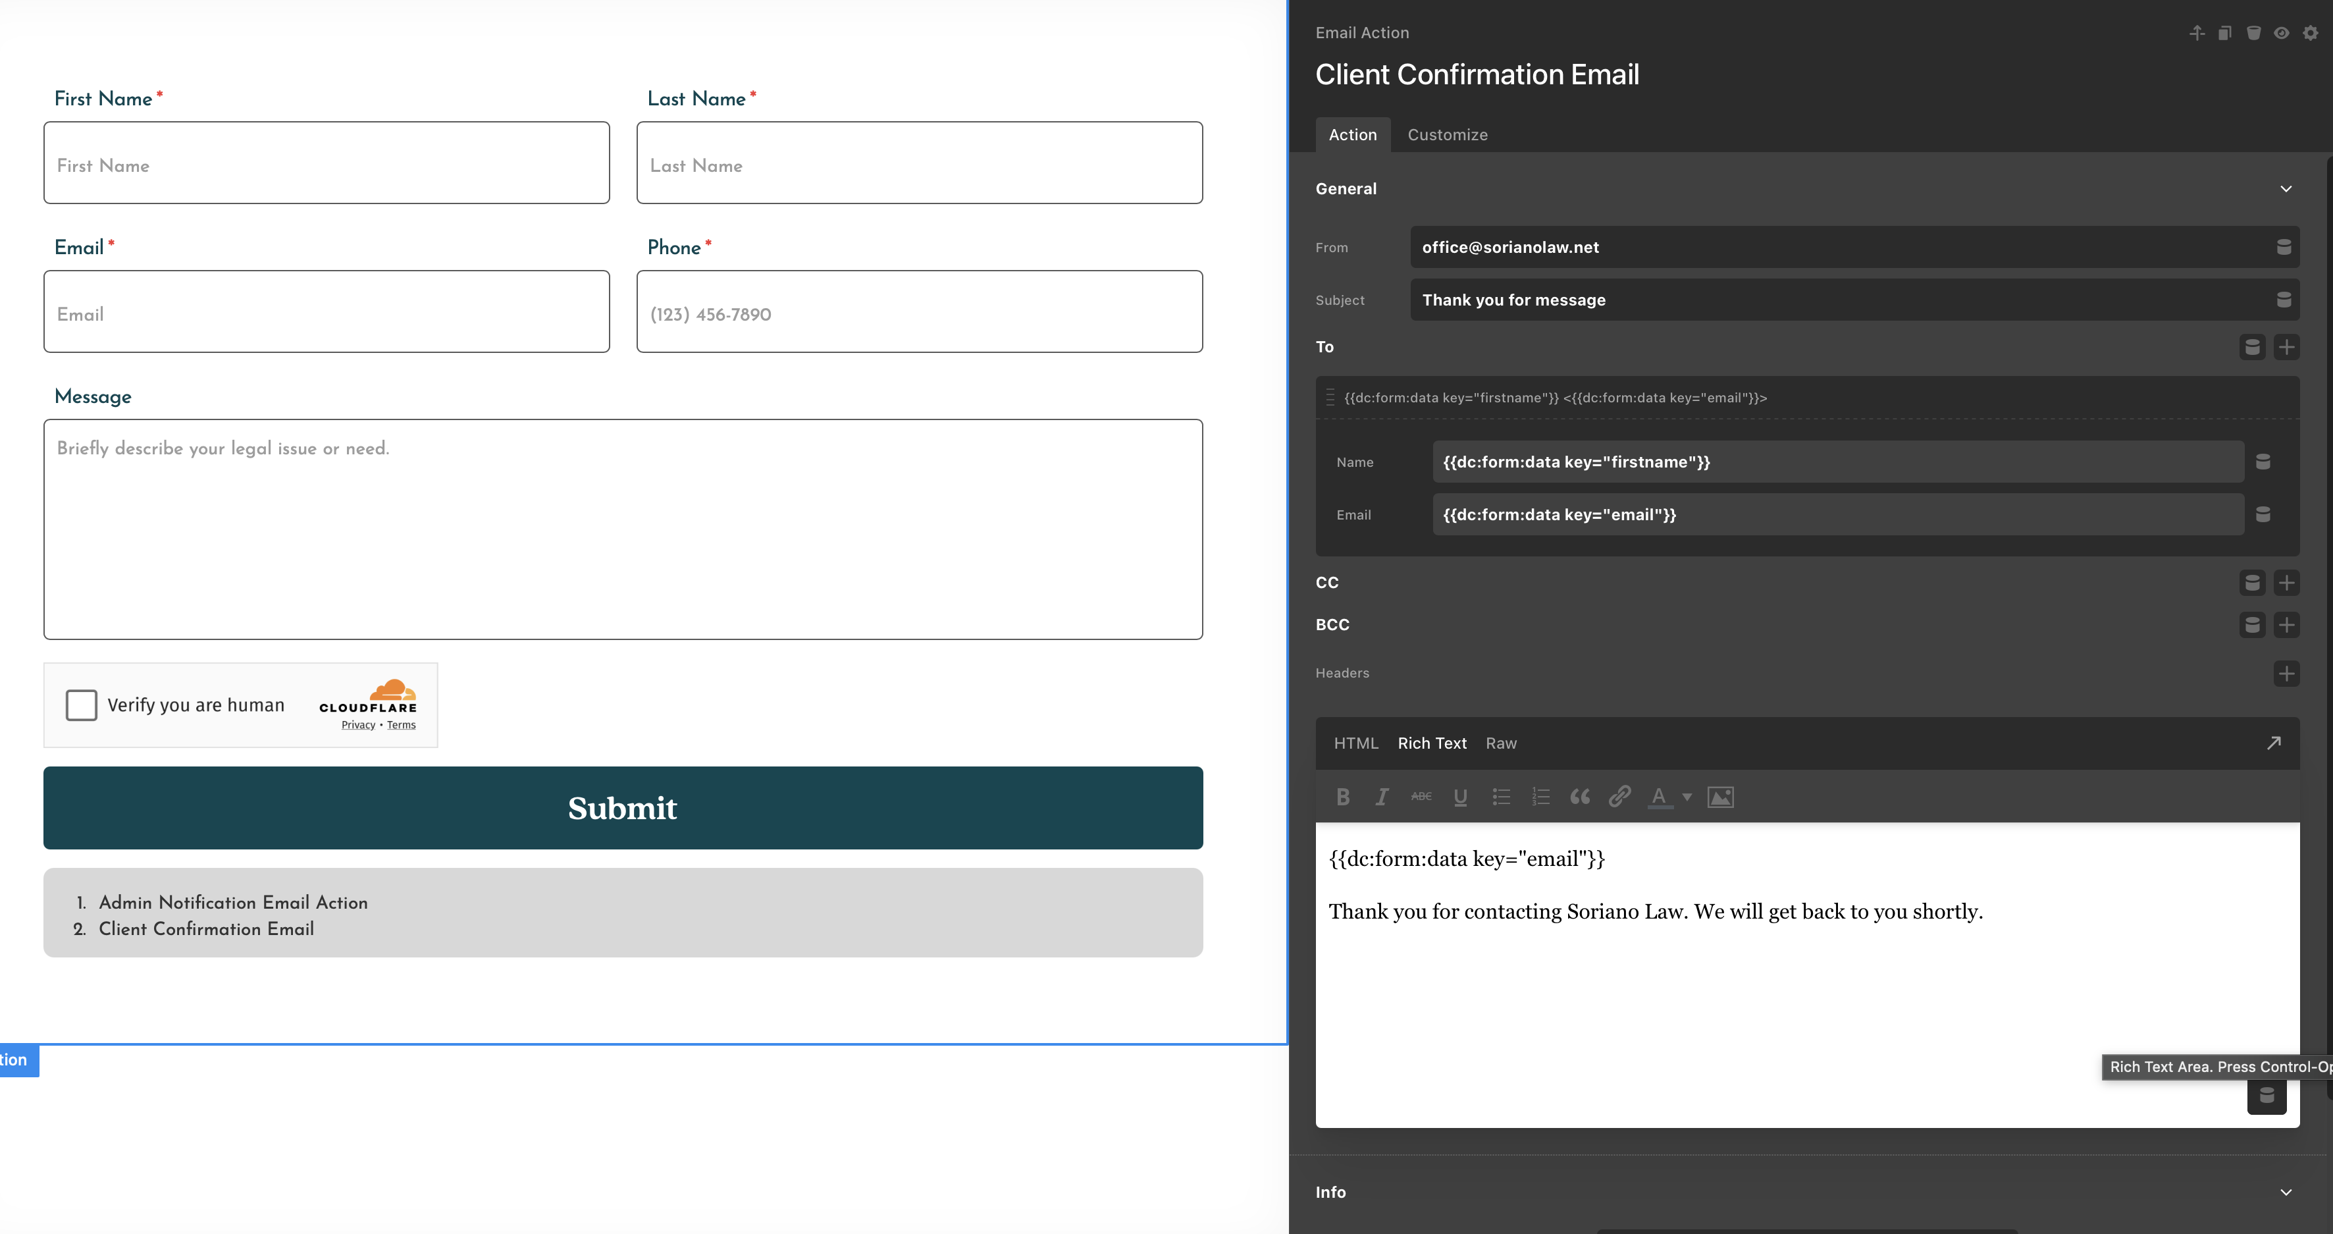2333x1234 pixels.
Task: Expand the Info section
Action: [x=2286, y=1193]
